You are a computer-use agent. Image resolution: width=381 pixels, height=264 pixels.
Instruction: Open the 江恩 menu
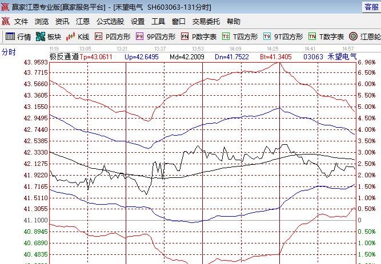83,21
